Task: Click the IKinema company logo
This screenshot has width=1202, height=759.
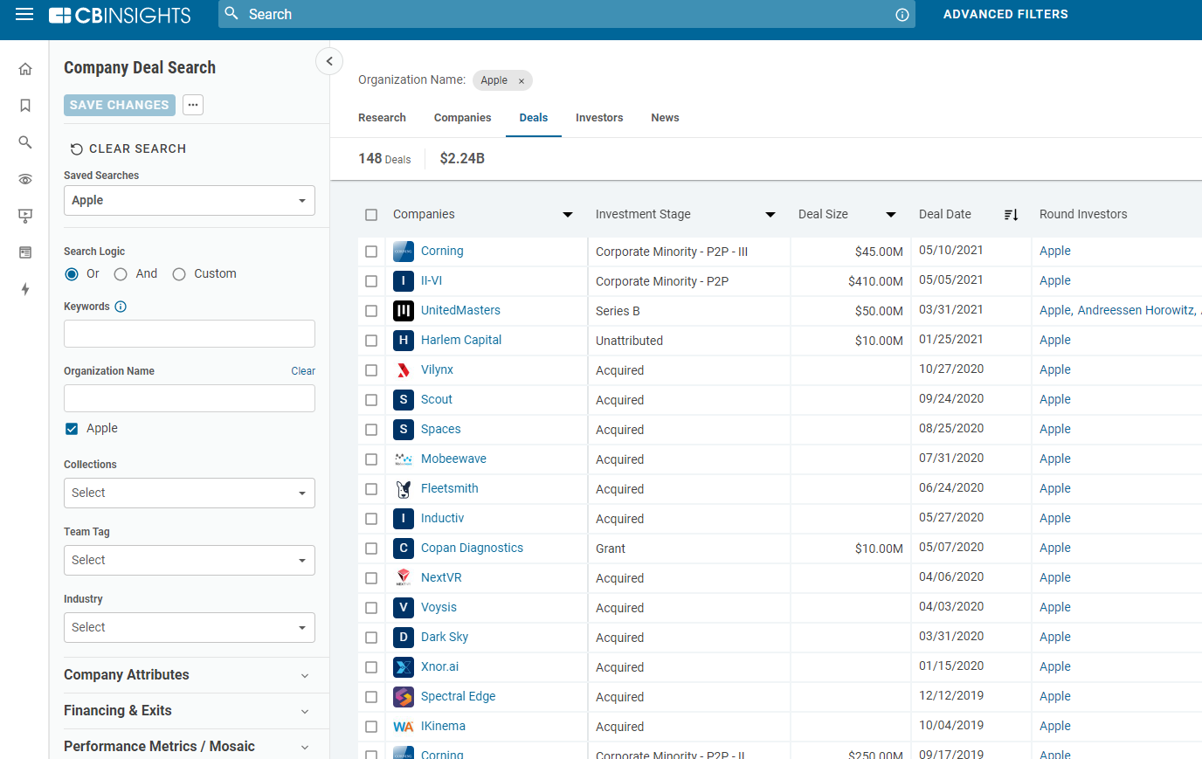Action: click(404, 727)
